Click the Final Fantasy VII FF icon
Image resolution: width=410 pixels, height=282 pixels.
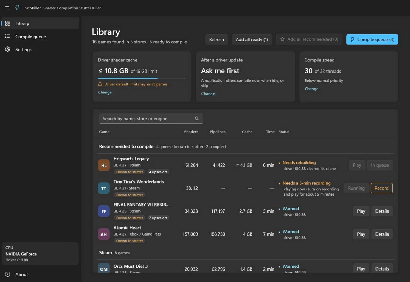104,211
